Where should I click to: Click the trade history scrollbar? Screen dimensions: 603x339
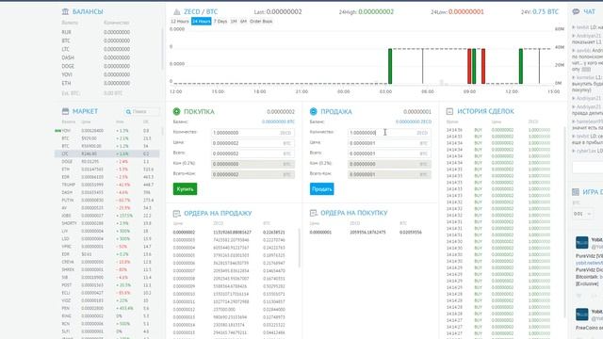click(x=565, y=221)
